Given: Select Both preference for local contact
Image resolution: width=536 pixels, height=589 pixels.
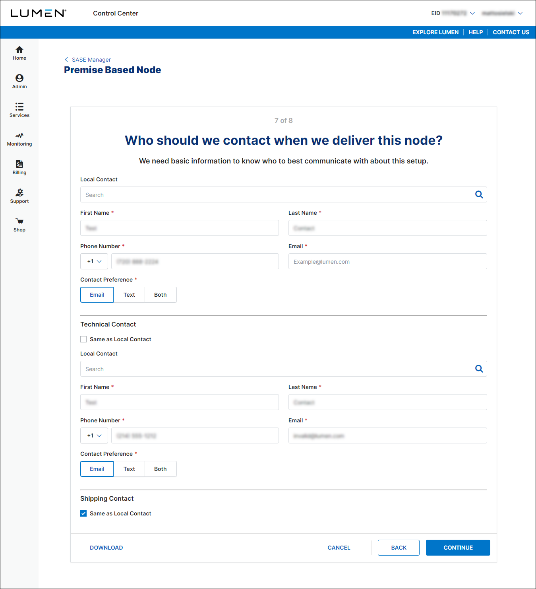Looking at the screenshot, I should (x=161, y=295).
